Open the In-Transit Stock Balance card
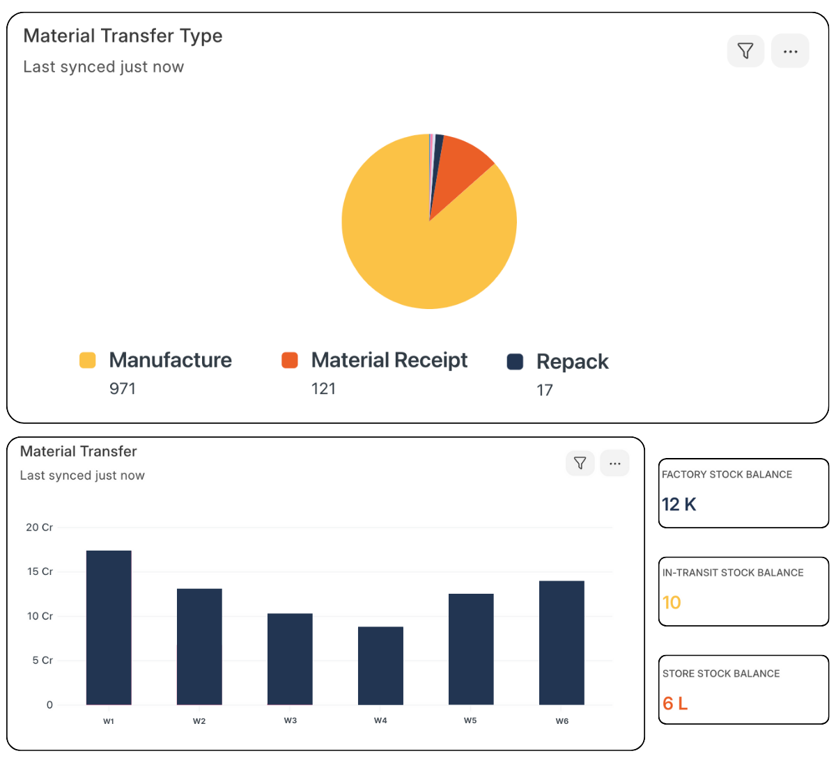The height and width of the screenshot is (781, 836). 743,591
